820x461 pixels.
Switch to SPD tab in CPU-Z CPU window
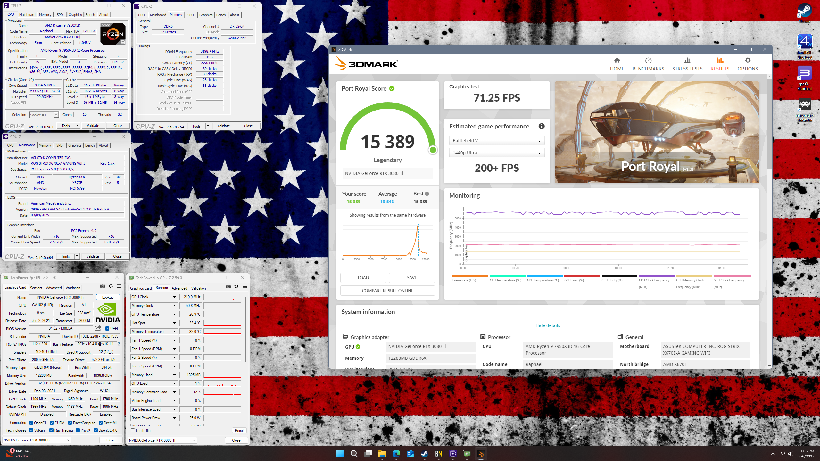coord(60,15)
